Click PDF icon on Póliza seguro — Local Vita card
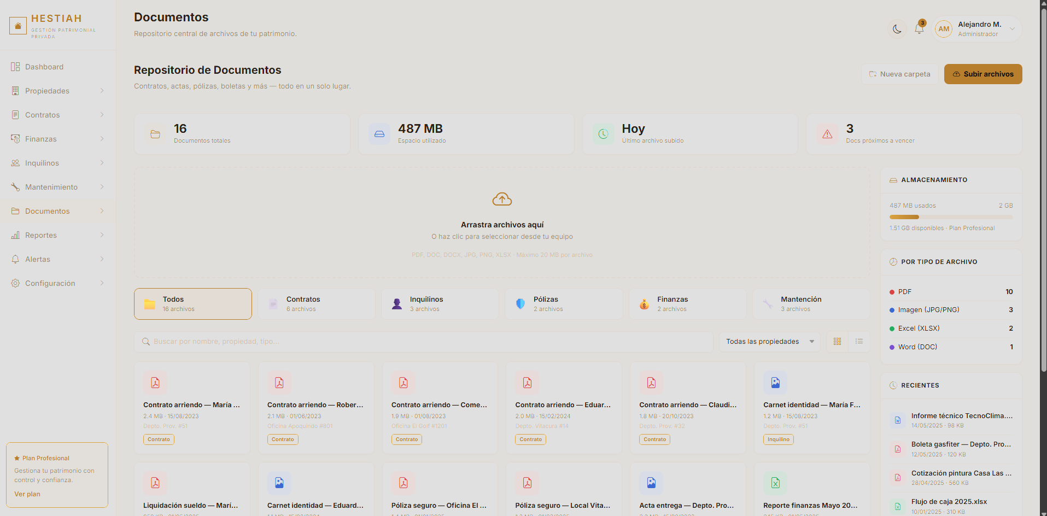1047x516 pixels. pyautogui.click(x=527, y=483)
